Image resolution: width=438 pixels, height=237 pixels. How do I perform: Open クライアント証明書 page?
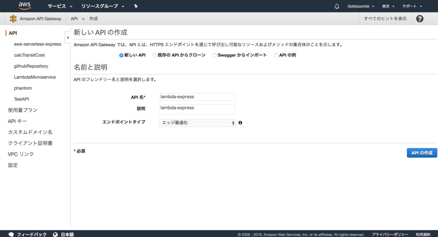pos(30,143)
